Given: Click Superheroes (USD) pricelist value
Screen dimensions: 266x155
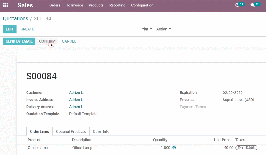Looking at the screenshot, I should (238, 100).
